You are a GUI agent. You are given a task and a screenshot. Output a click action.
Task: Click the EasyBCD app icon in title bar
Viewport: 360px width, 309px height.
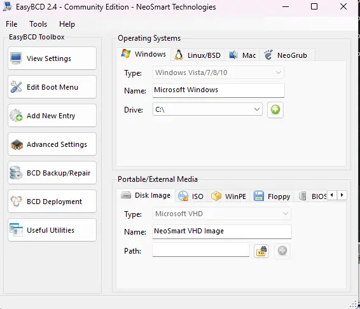pyautogui.click(x=8, y=6)
